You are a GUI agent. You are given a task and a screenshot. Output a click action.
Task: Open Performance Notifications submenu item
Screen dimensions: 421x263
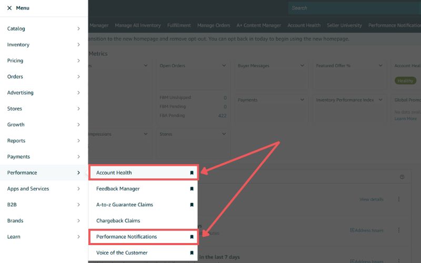[x=143, y=237]
